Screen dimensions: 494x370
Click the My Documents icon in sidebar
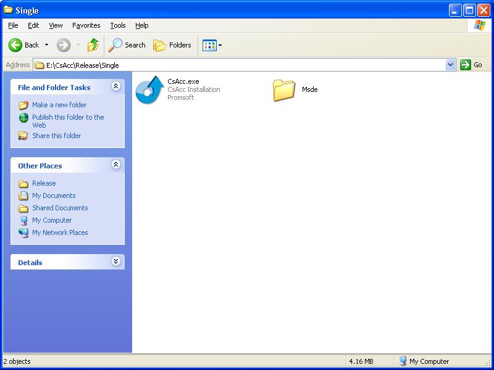23,195
